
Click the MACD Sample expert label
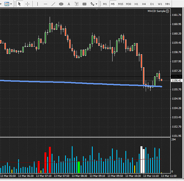click(x=156, y=11)
